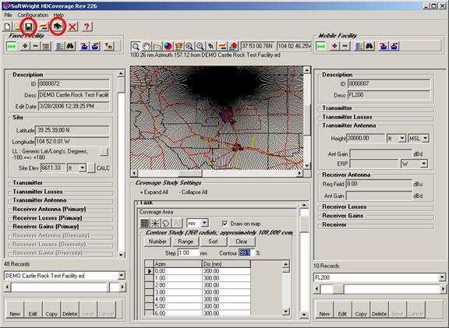Viewport: 449px width, 328px height.
Task: Click the binoculars icon in Fixed Facility toolbar
Action: pos(70,46)
